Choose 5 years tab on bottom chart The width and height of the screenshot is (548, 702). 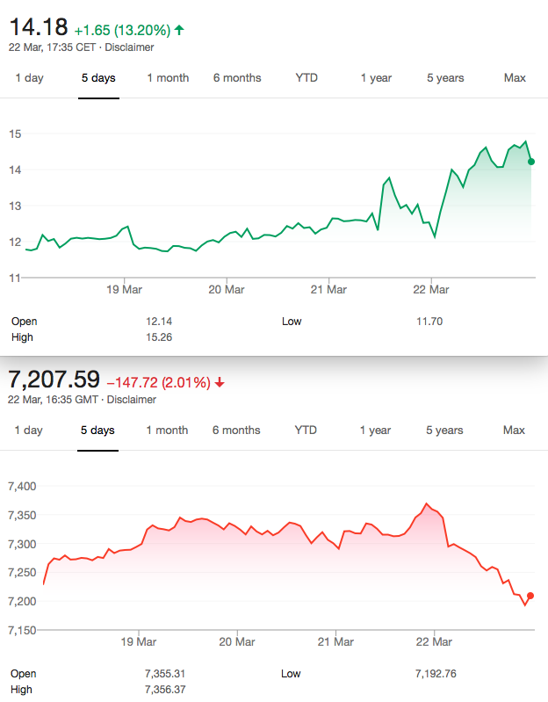[444, 431]
